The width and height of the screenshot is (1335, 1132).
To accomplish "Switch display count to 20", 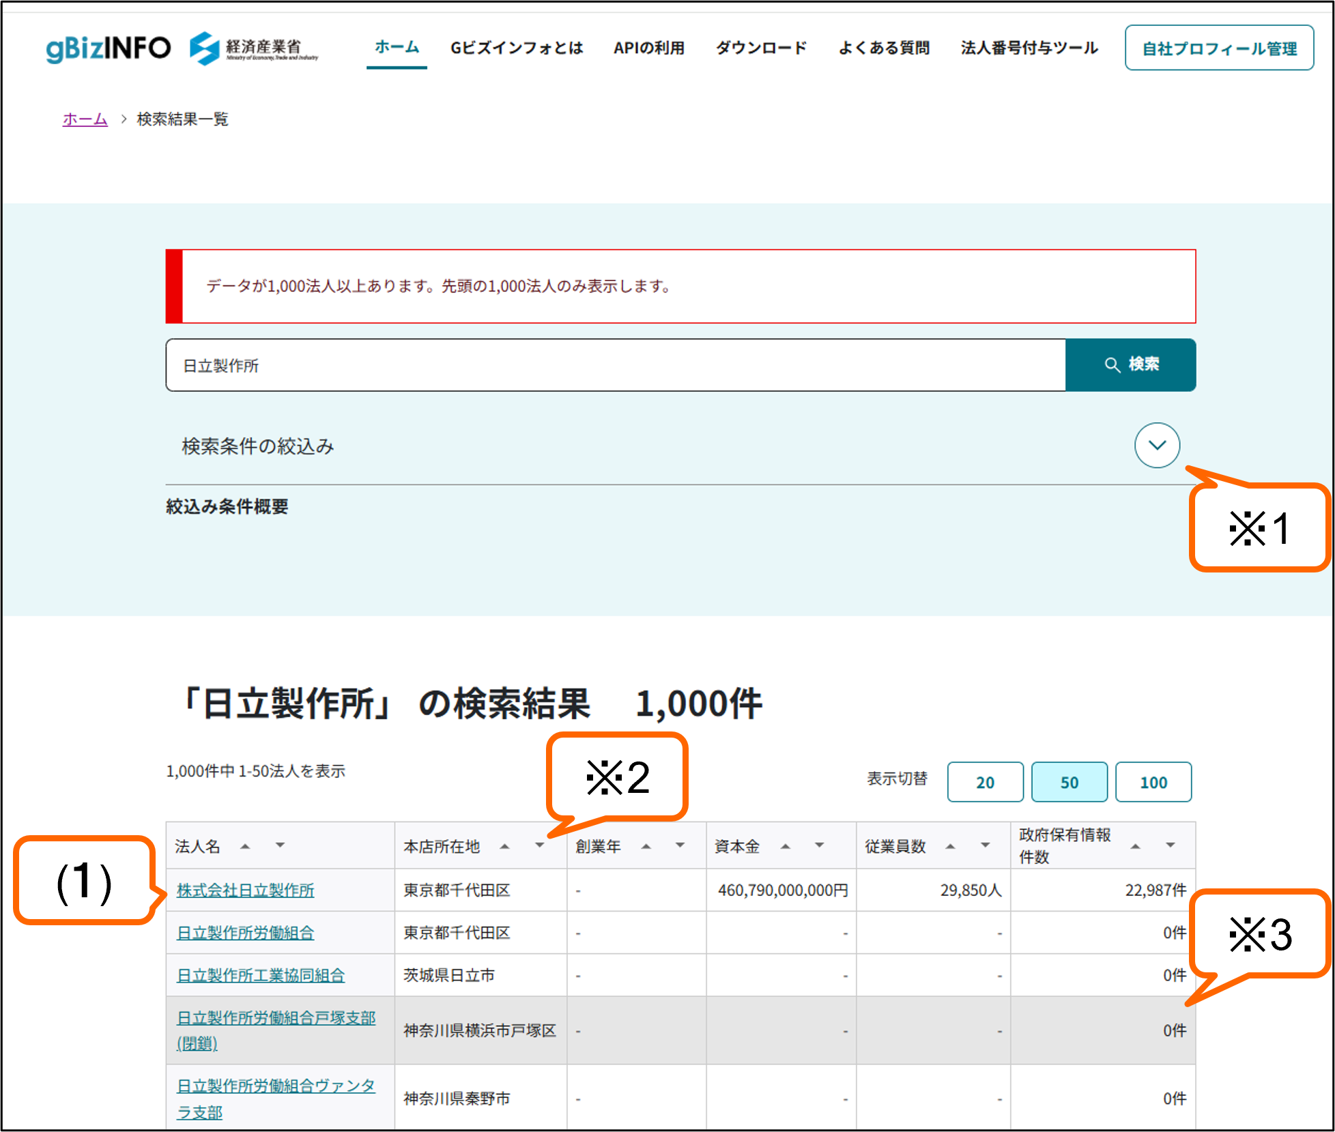I will (985, 782).
